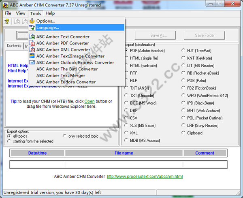
Task: Click the Save As... button
Action: [x=155, y=35]
